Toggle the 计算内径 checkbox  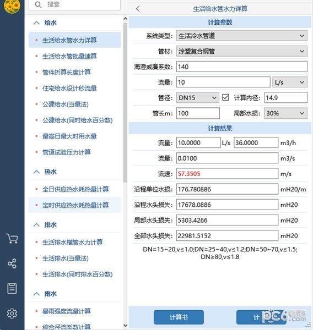point(225,97)
